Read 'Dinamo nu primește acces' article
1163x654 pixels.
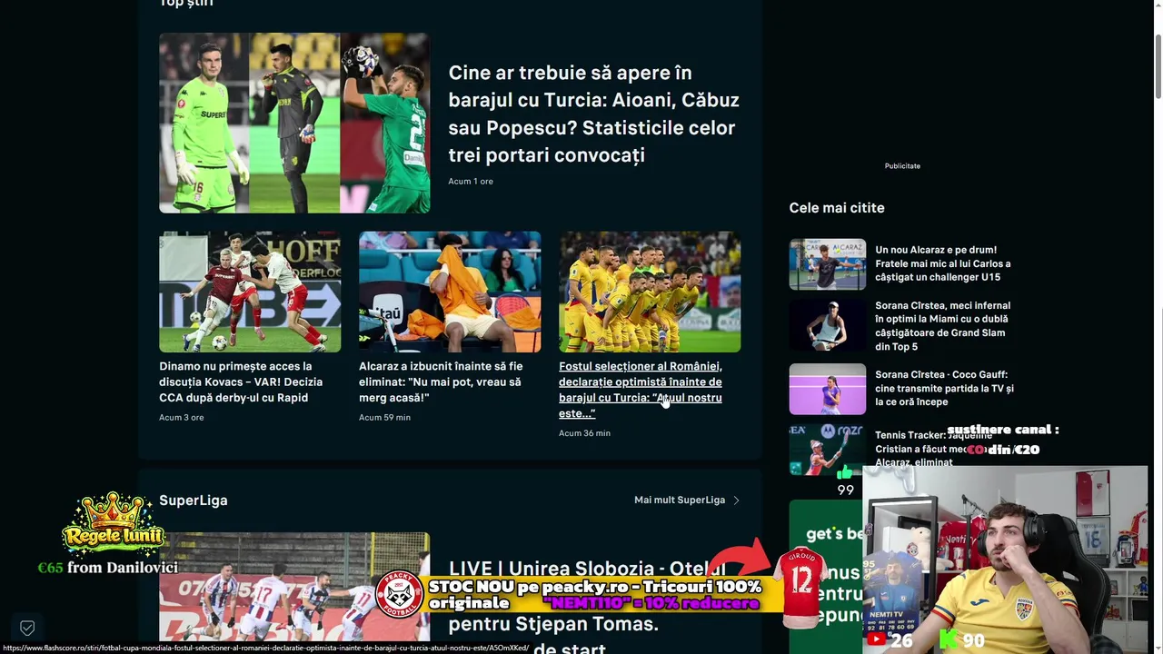pyautogui.click(x=241, y=382)
